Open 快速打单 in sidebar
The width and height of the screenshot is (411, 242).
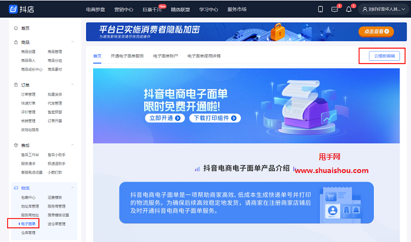(28, 103)
